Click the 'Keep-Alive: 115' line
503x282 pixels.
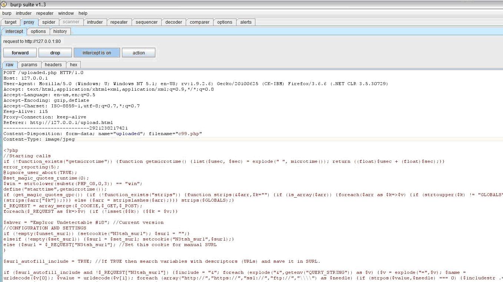point(26,111)
